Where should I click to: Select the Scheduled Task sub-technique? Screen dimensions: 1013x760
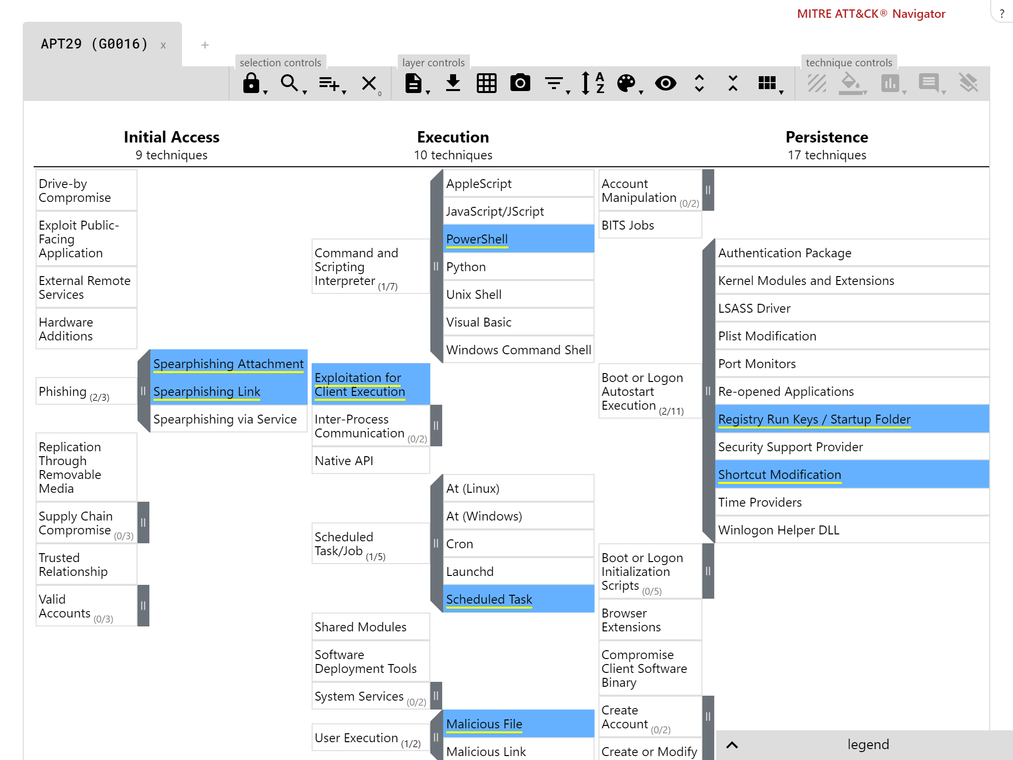pos(519,599)
